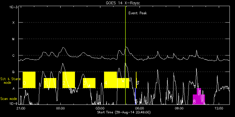
Task: Select yellow observation block labeled 1
Action: (50, 83)
